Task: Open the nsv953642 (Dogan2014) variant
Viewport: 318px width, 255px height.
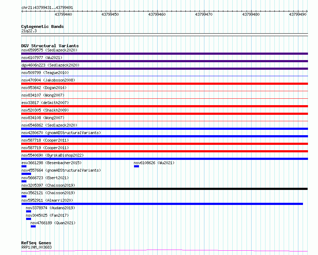Action: click(x=44, y=88)
